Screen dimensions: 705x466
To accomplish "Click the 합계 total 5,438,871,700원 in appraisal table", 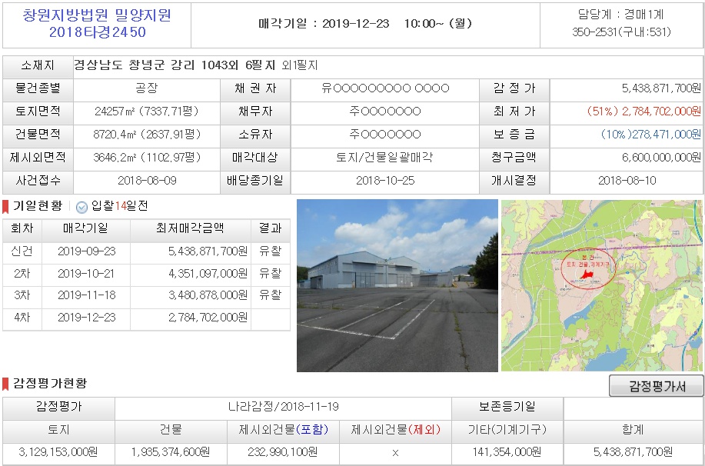I will [x=633, y=452].
